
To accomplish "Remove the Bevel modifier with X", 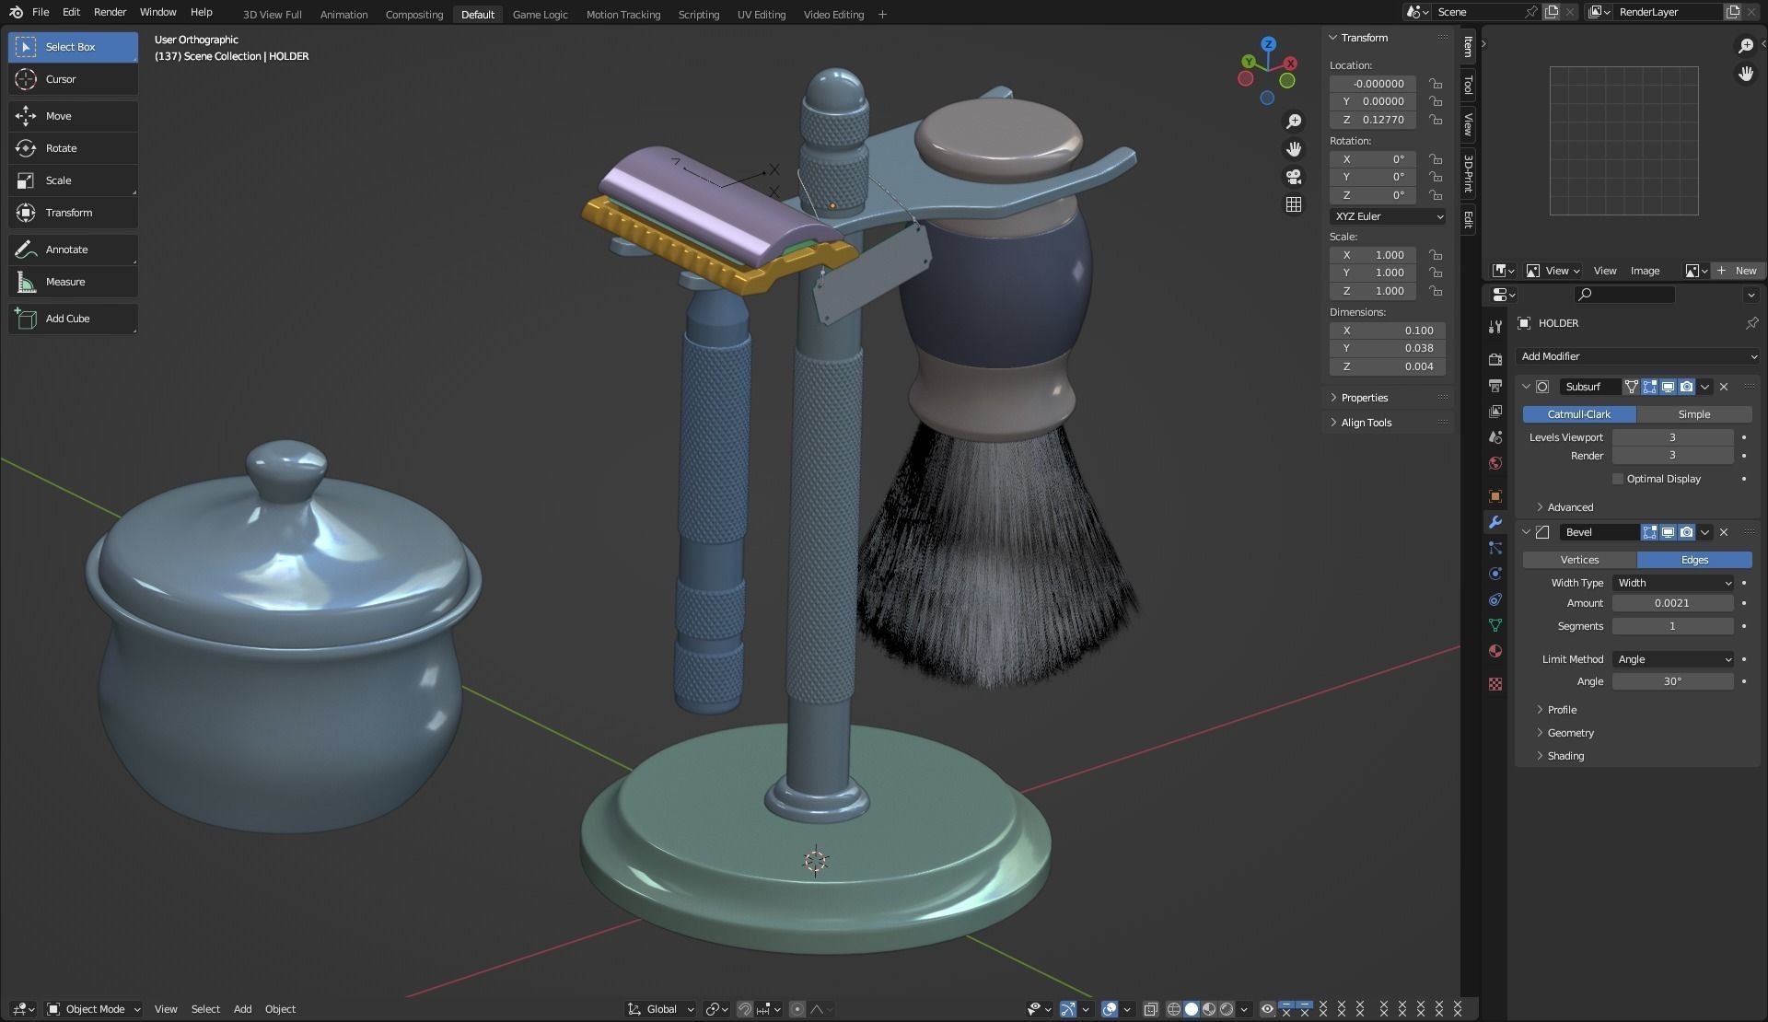I will (x=1724, y=532).
